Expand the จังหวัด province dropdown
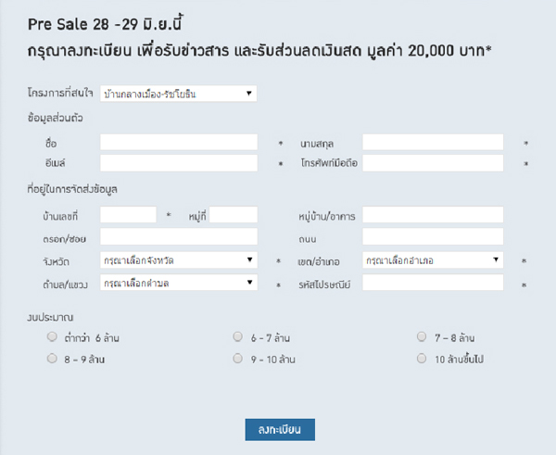This screenshot has width=556, height=455. click(178, 261)
